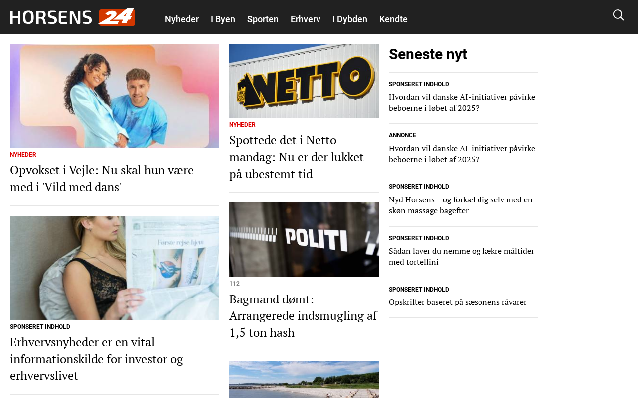Image resolution: width=638 pixels, height=398 pixels.
Task: Open 'Spottede det i Netto mandag' article
Action: [297, 157]
